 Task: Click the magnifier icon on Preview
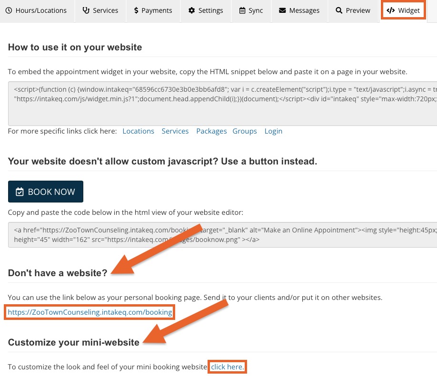339,10
